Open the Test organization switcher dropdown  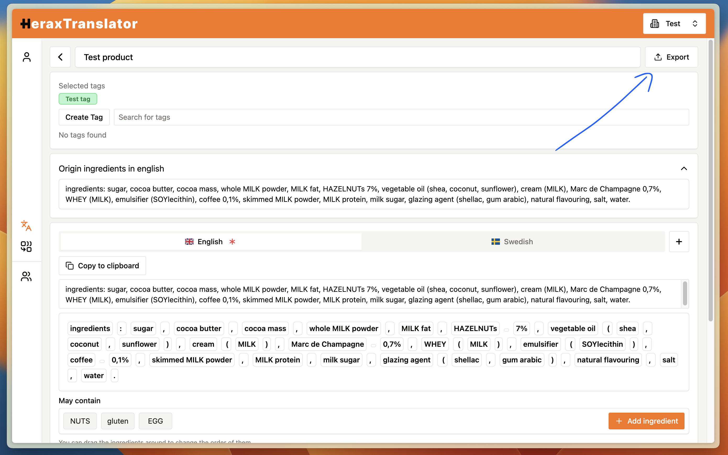674,24
